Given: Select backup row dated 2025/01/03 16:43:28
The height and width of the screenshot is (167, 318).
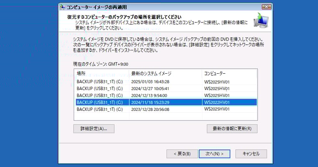Looking at the screenshot, I should pos(166,82).
